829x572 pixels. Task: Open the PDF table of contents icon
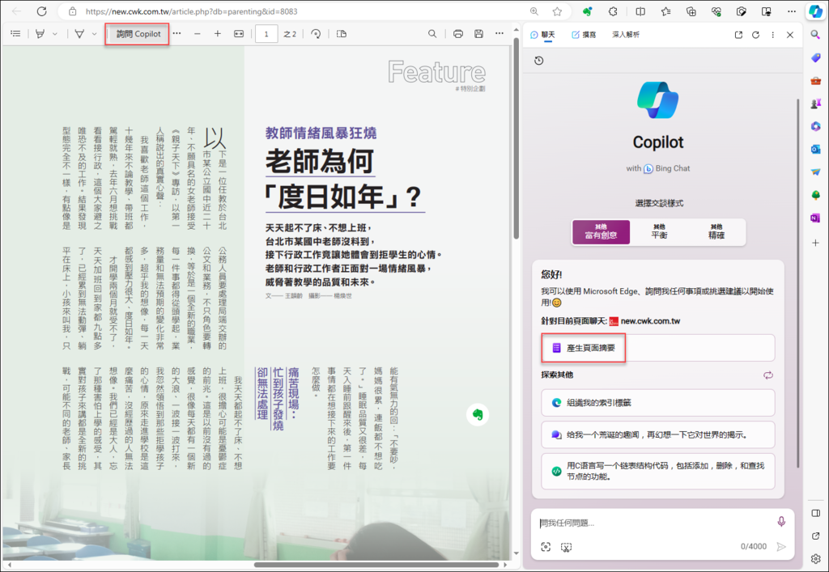coord(15,34)
